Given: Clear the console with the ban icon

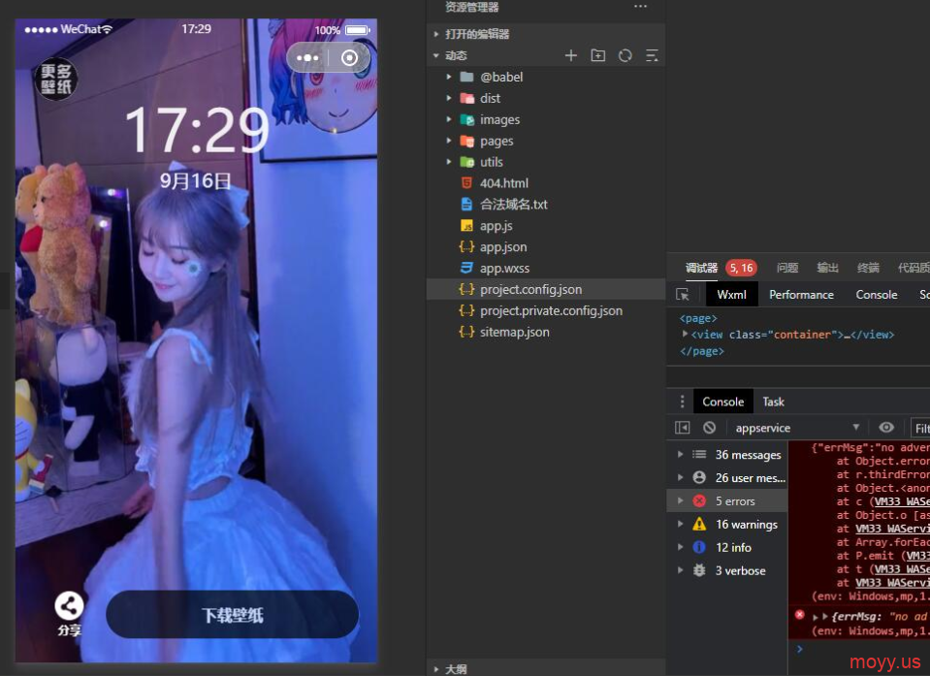Looking at the screenshot, I should coord(710,428).
